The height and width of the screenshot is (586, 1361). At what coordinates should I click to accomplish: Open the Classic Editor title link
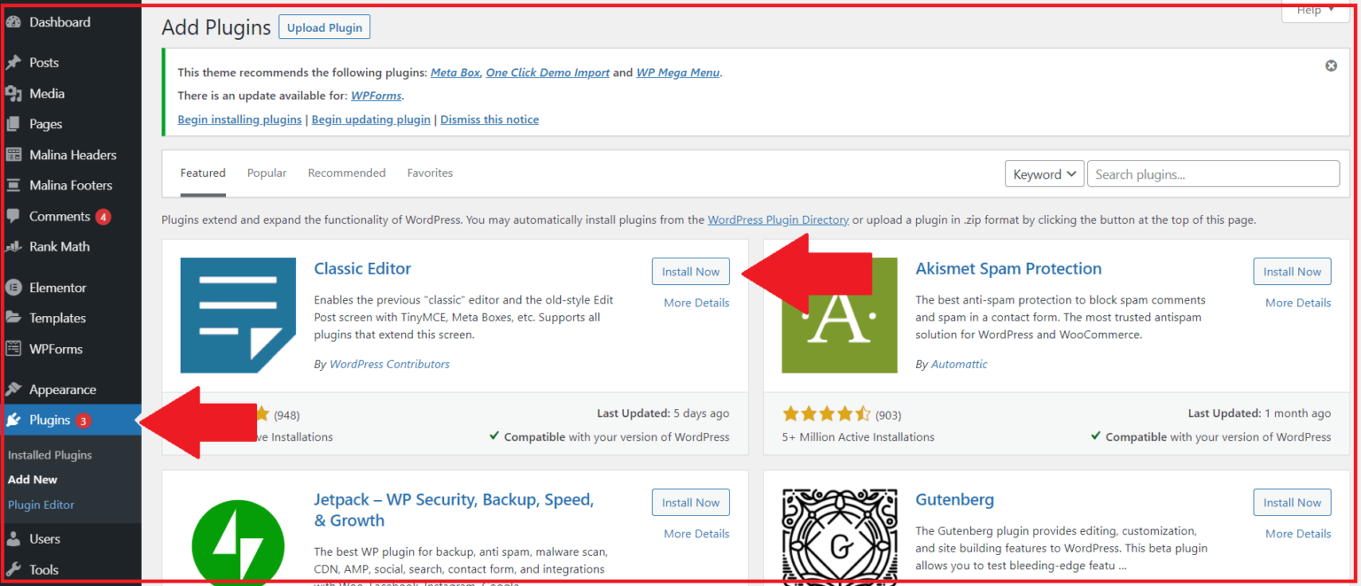click(362, 269)
